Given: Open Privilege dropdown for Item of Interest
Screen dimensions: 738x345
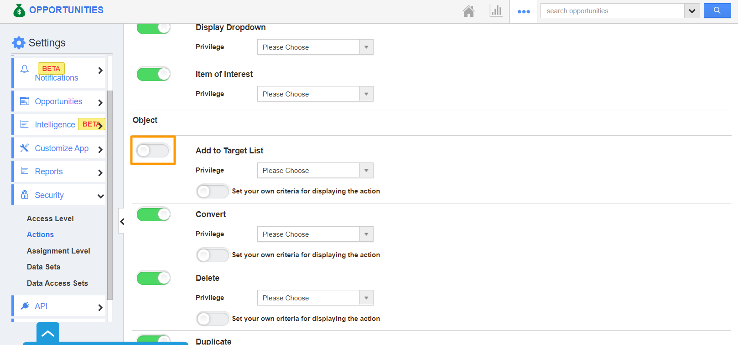Looking at the screenshot, I should point(315,94).
